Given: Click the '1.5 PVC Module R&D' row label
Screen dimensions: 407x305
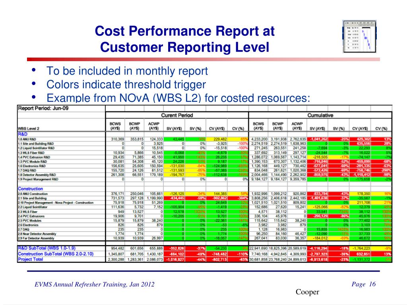Looking at the screenshot, I should point(32,162).
